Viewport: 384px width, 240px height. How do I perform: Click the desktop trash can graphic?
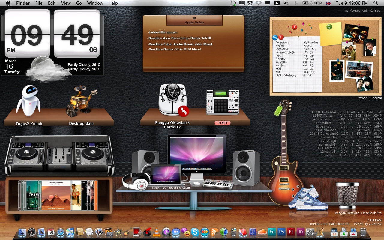click(347, 195)
